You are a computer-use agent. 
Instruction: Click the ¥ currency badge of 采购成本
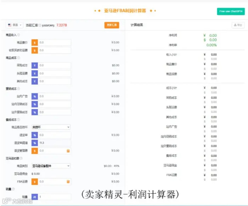[35, 65]
